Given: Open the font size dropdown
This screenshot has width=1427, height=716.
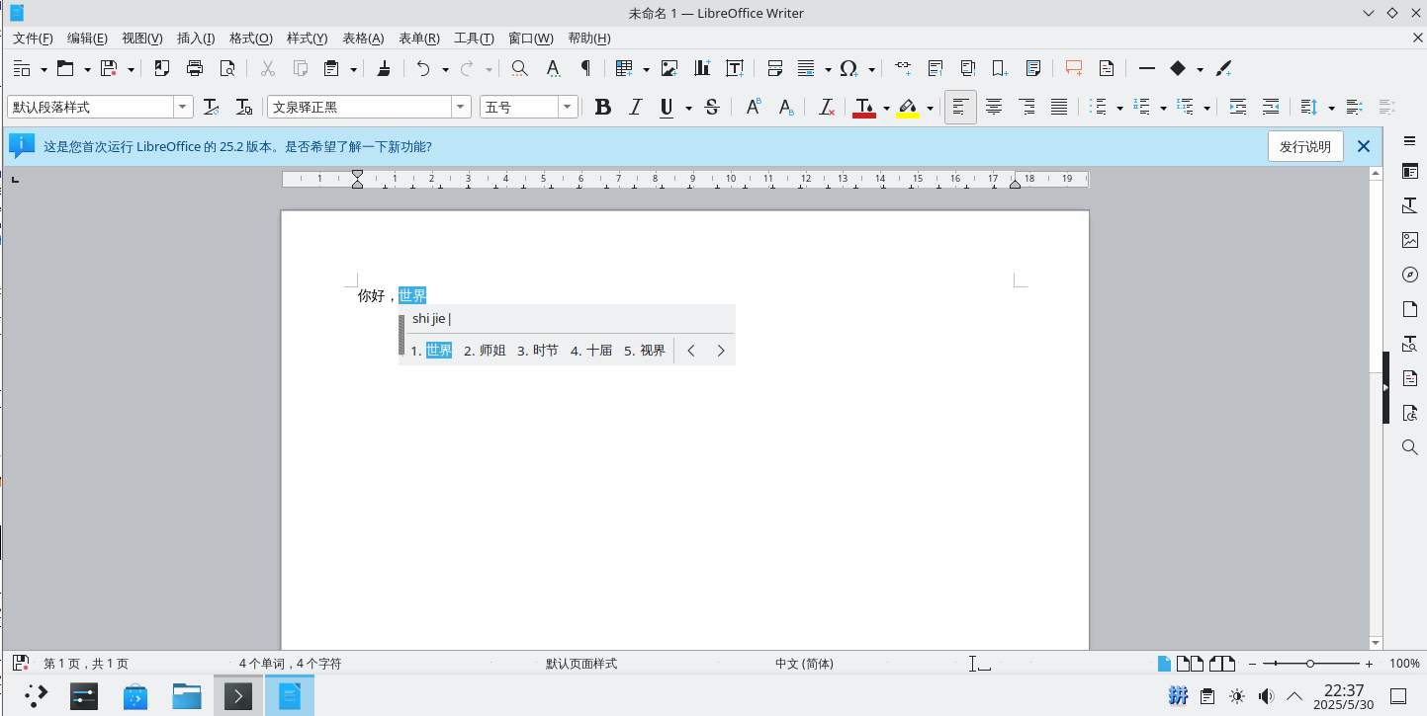Looking at the screenshot, I should pos(567,107).
